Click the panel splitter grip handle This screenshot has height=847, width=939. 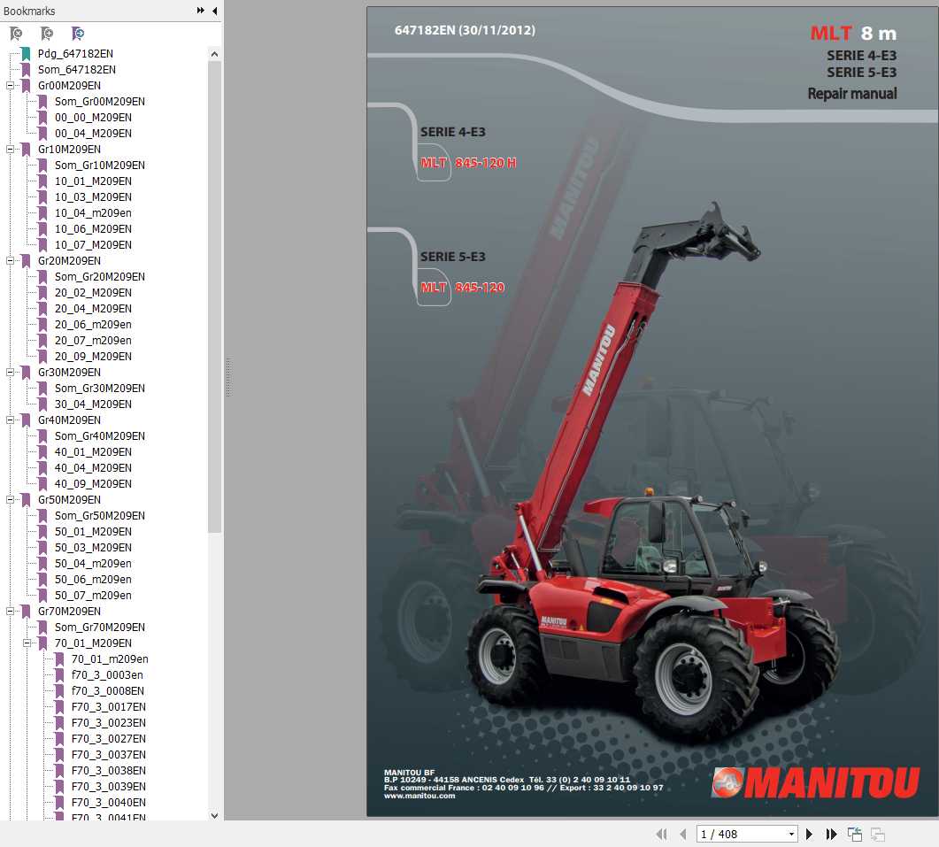click(228, 377)
